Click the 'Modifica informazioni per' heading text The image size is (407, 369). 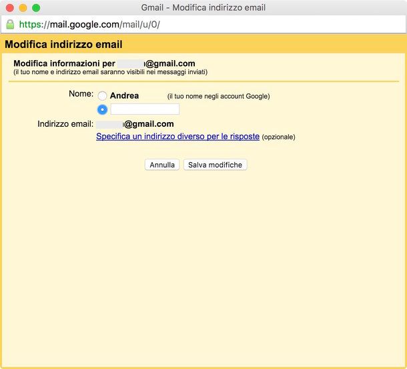coord(64,63)
